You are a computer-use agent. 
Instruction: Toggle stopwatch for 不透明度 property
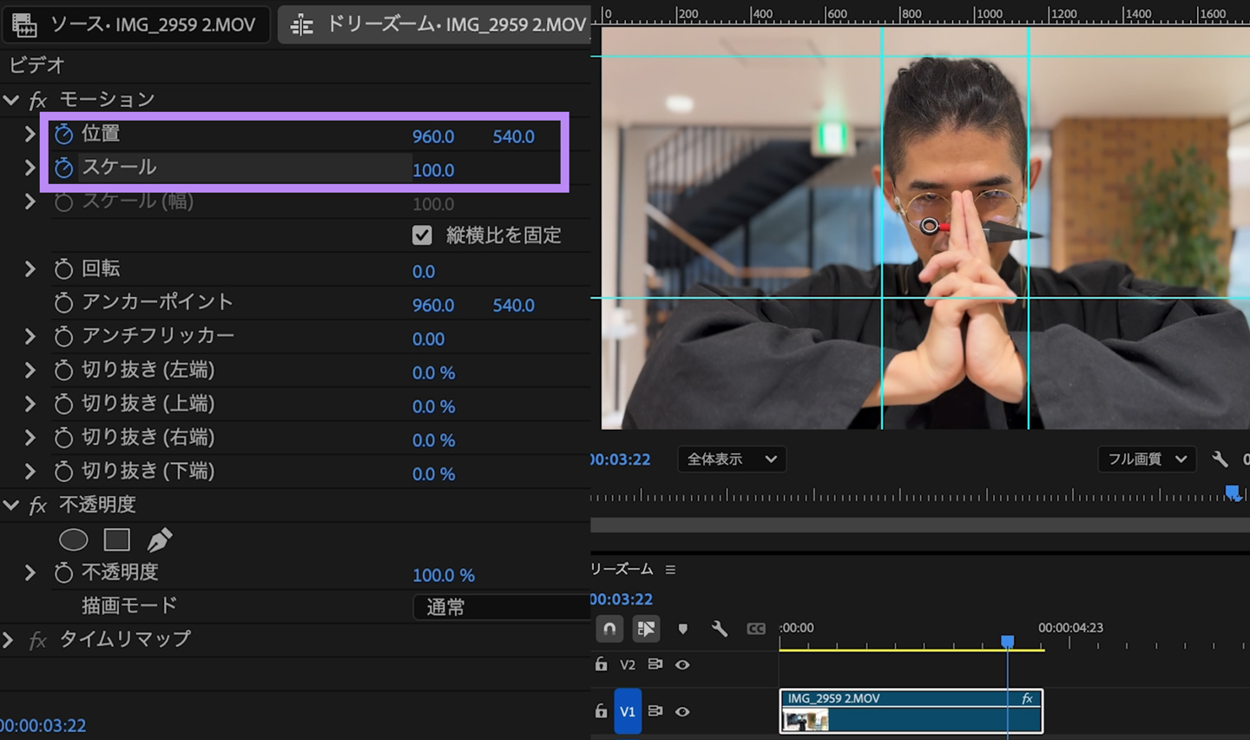[x=63, y=573]
